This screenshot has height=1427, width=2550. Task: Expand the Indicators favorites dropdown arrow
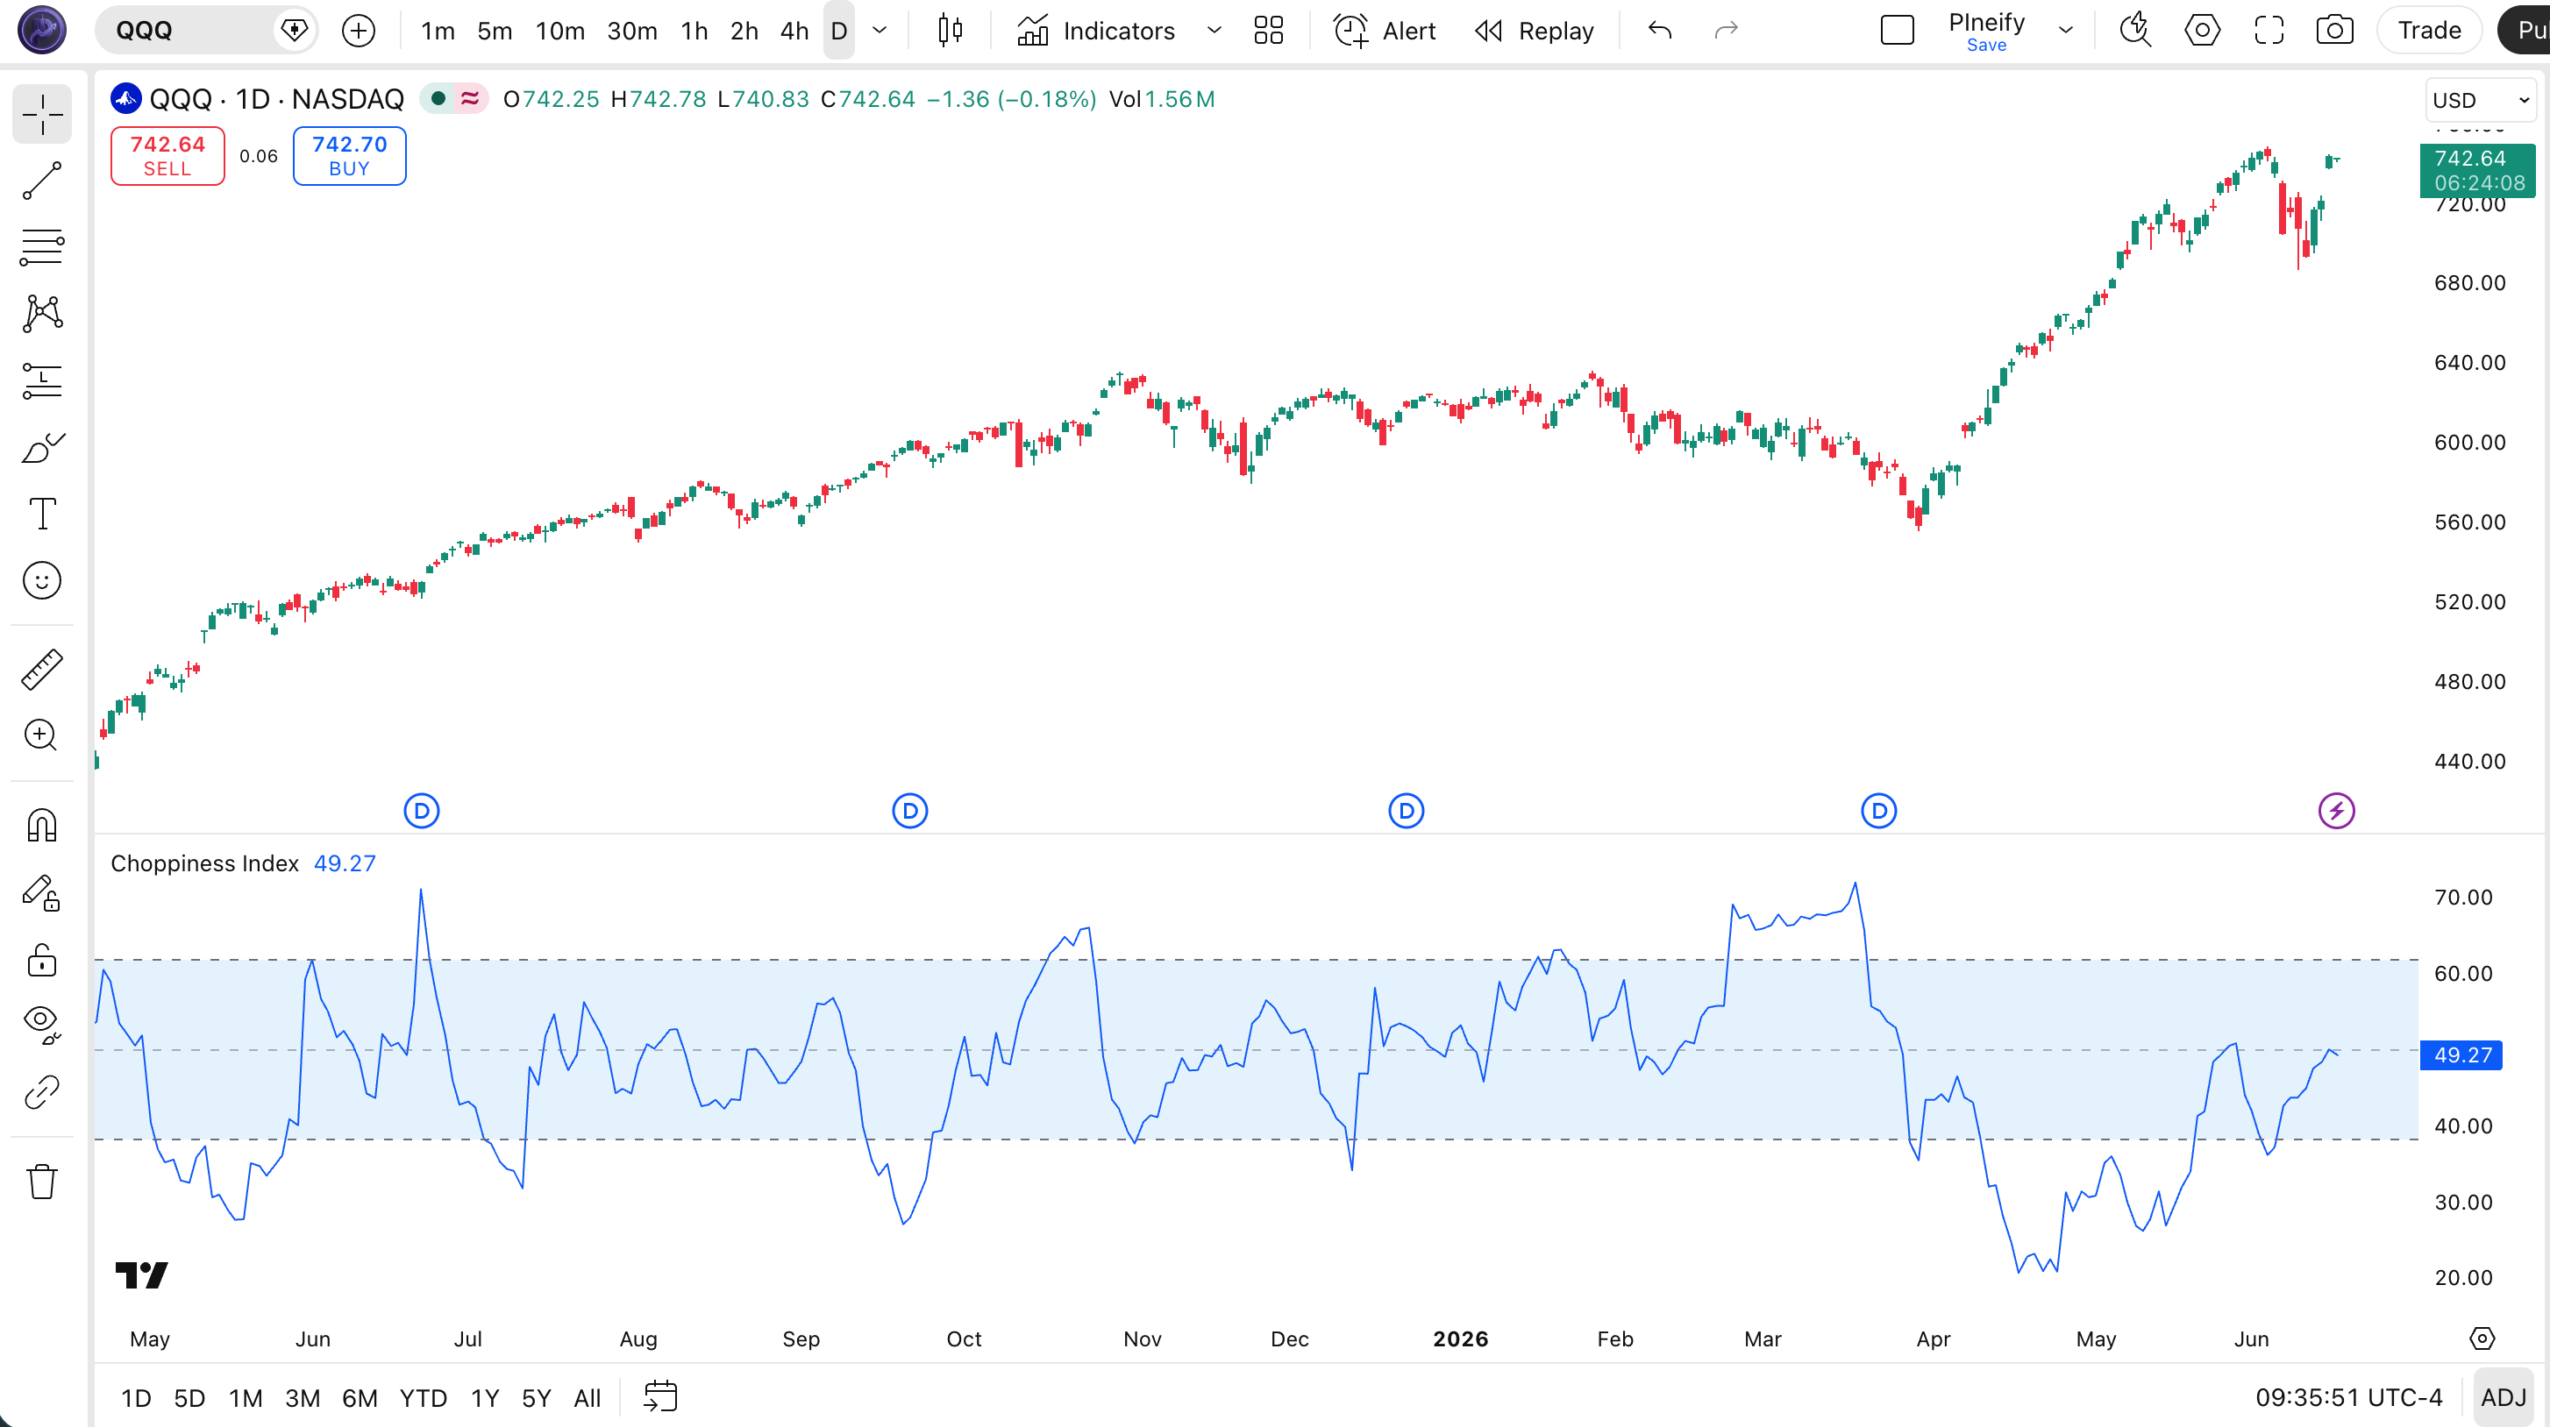coord(1214,31)
